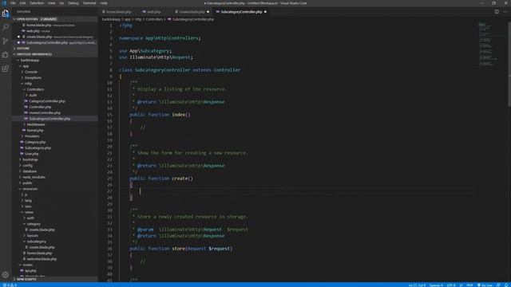The width and height of the screenshot is (511, 287).
Task: Switch to the home.blade.php editor tab
Action: (117, 12)
